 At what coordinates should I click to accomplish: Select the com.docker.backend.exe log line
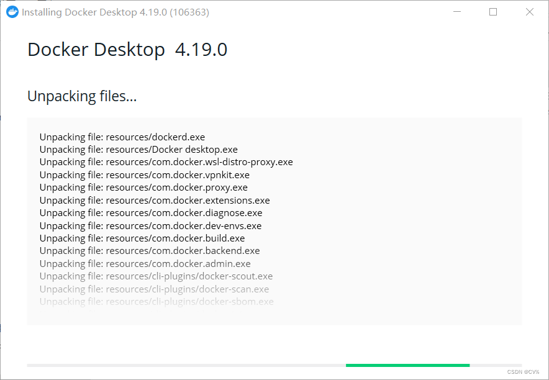tap(150, 251)
